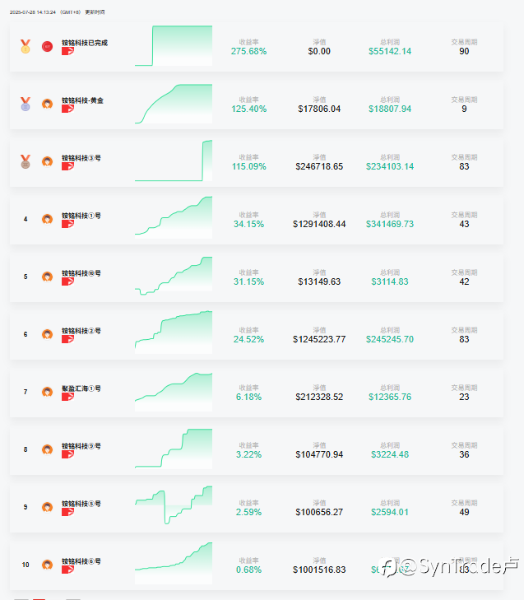Click the 275.68% return rate value
Image resolution: width=524 pixels, height=600 pixels.
coord(248,51)
